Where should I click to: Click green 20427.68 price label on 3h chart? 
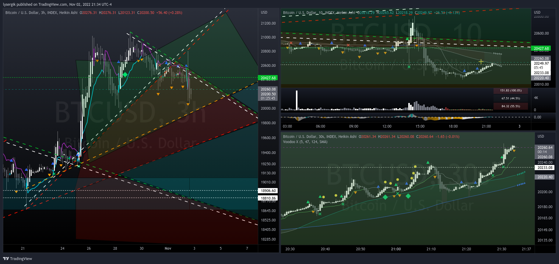coord(268,78)
